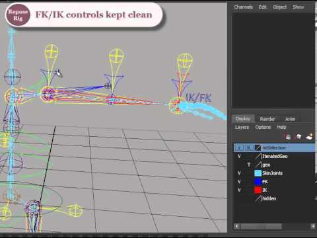Select the yellow wrist control handle
The width and height of the screenshot is (317, 238).
coord(185,61)
